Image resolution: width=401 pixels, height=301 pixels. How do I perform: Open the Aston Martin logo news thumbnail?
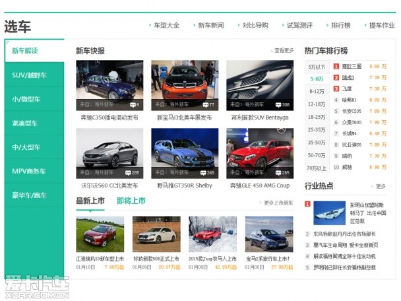pos(329,213)
